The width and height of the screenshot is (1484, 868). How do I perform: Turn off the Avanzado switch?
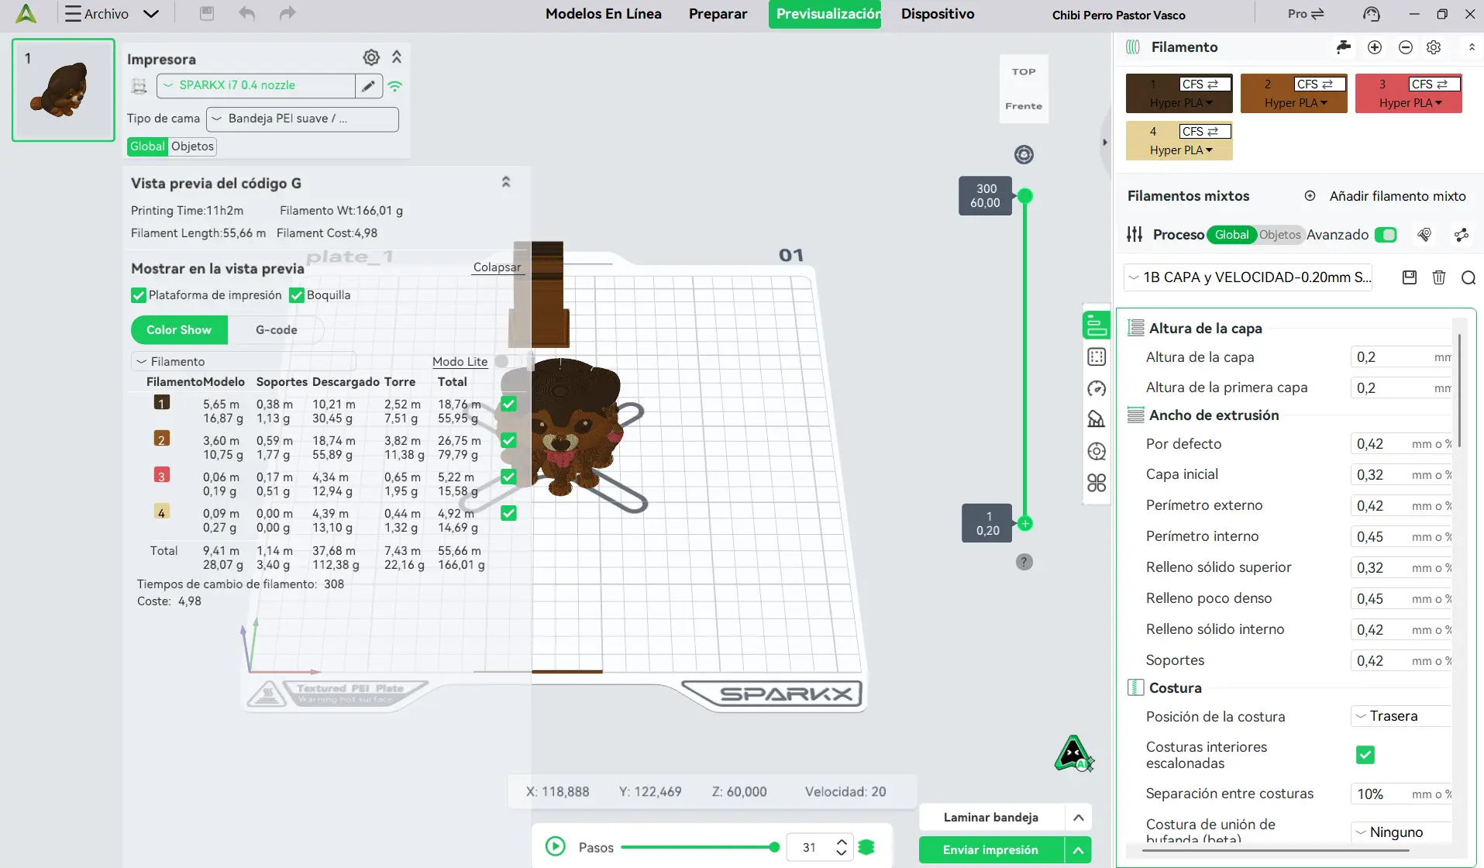tap(1386, 235)
